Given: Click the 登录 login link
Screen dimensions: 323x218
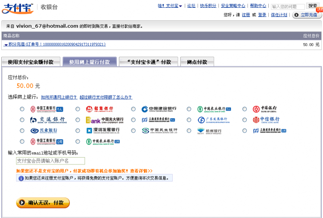Looking at the screenshot, I should point(262,15).
